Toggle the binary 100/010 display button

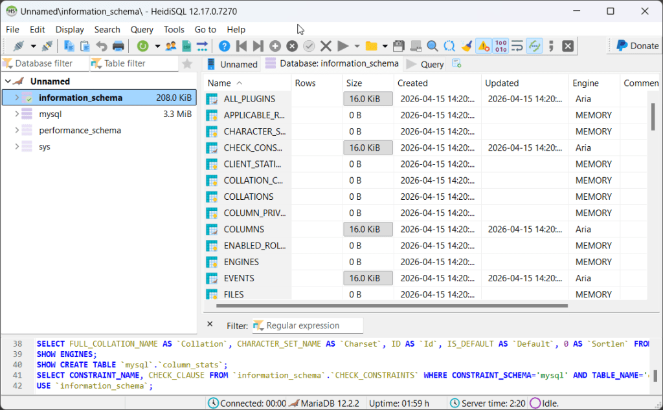500,46
